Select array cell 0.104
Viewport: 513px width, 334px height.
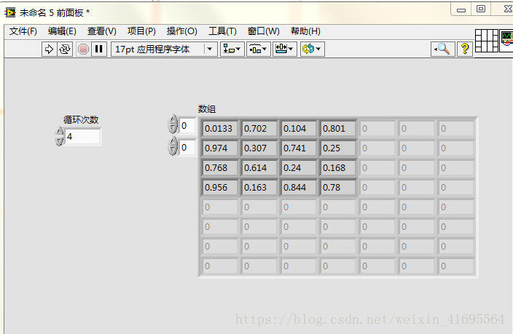(298, 129)
